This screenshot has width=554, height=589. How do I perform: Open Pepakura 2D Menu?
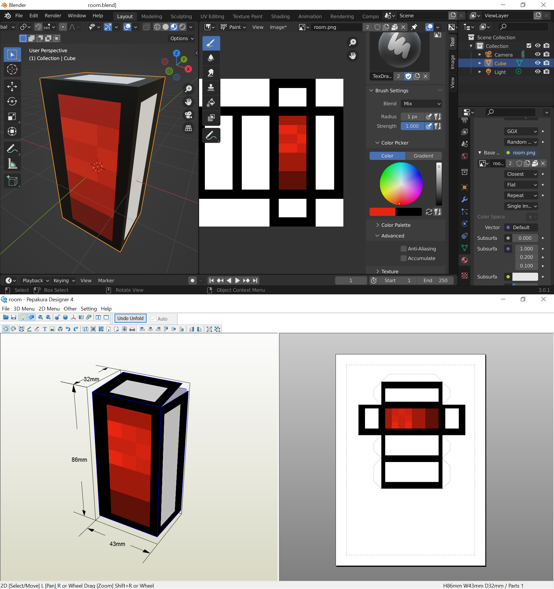[x=49, y=309]
